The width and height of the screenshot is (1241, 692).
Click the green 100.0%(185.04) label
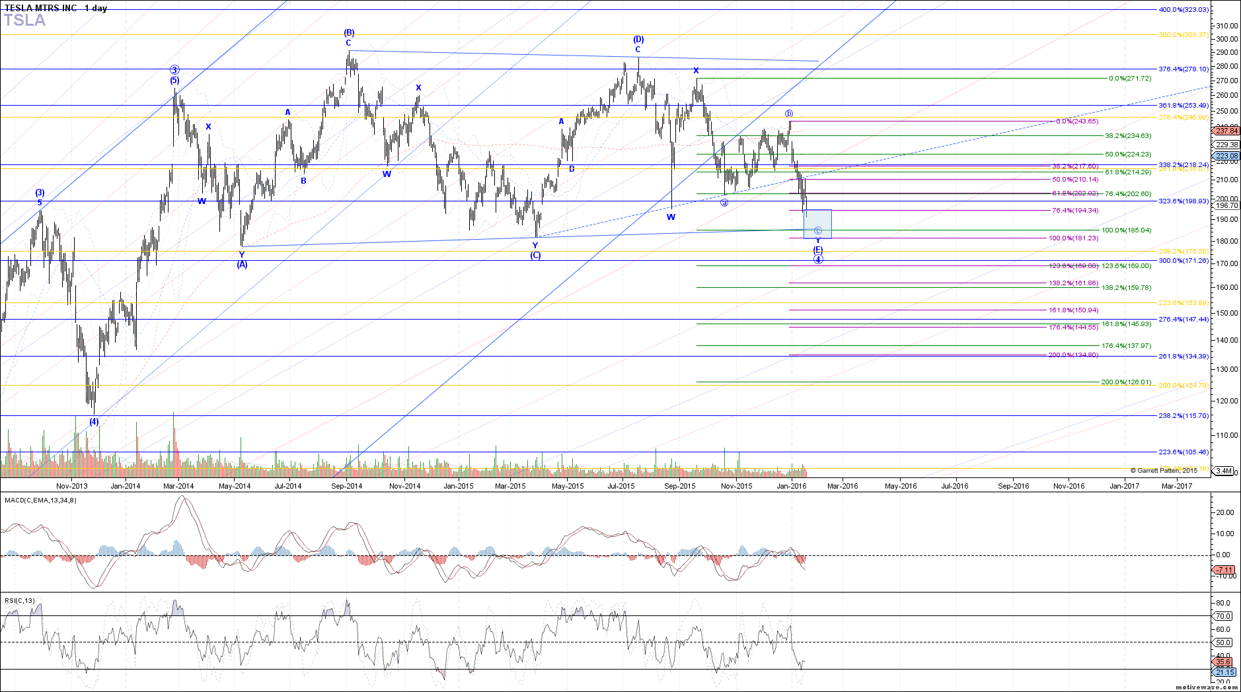tap(1126, 230)
